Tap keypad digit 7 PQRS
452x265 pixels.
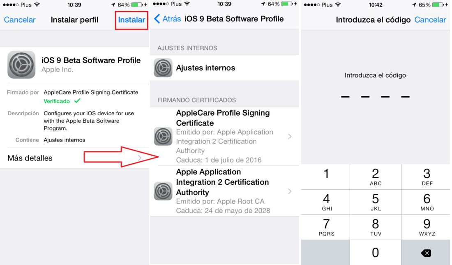point(325,227)
